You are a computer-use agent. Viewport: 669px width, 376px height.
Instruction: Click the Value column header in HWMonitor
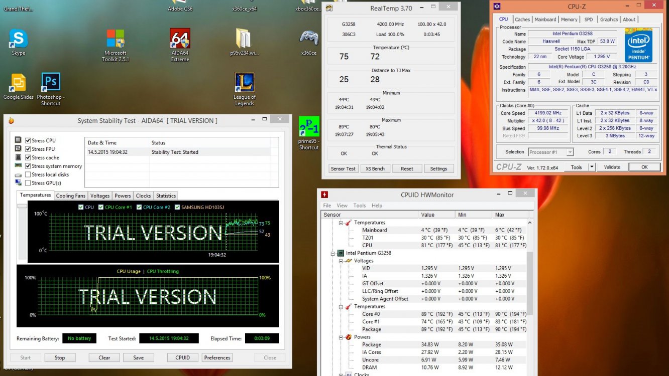point(437,215)
